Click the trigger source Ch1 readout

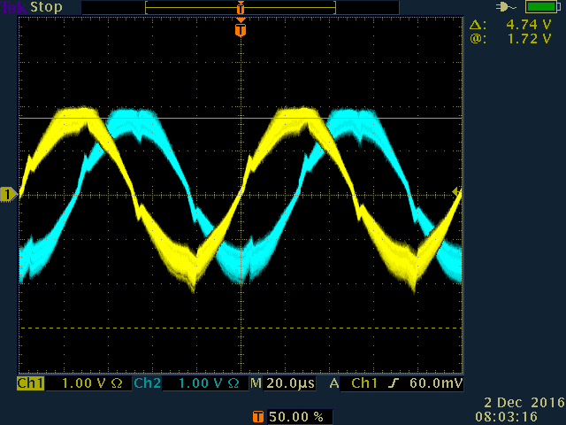[x=364, y=383]
